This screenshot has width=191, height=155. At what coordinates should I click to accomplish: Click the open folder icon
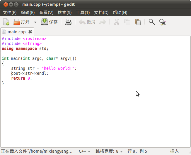16,22
